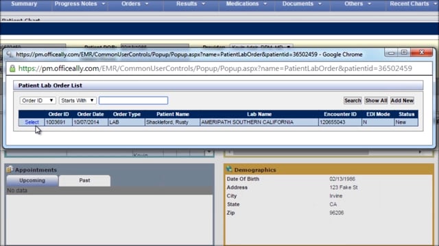This screenshot has width=439, height=246.
Task: Click the popup URL address bar
Action: pyautogui.click(x=215, y=68)
